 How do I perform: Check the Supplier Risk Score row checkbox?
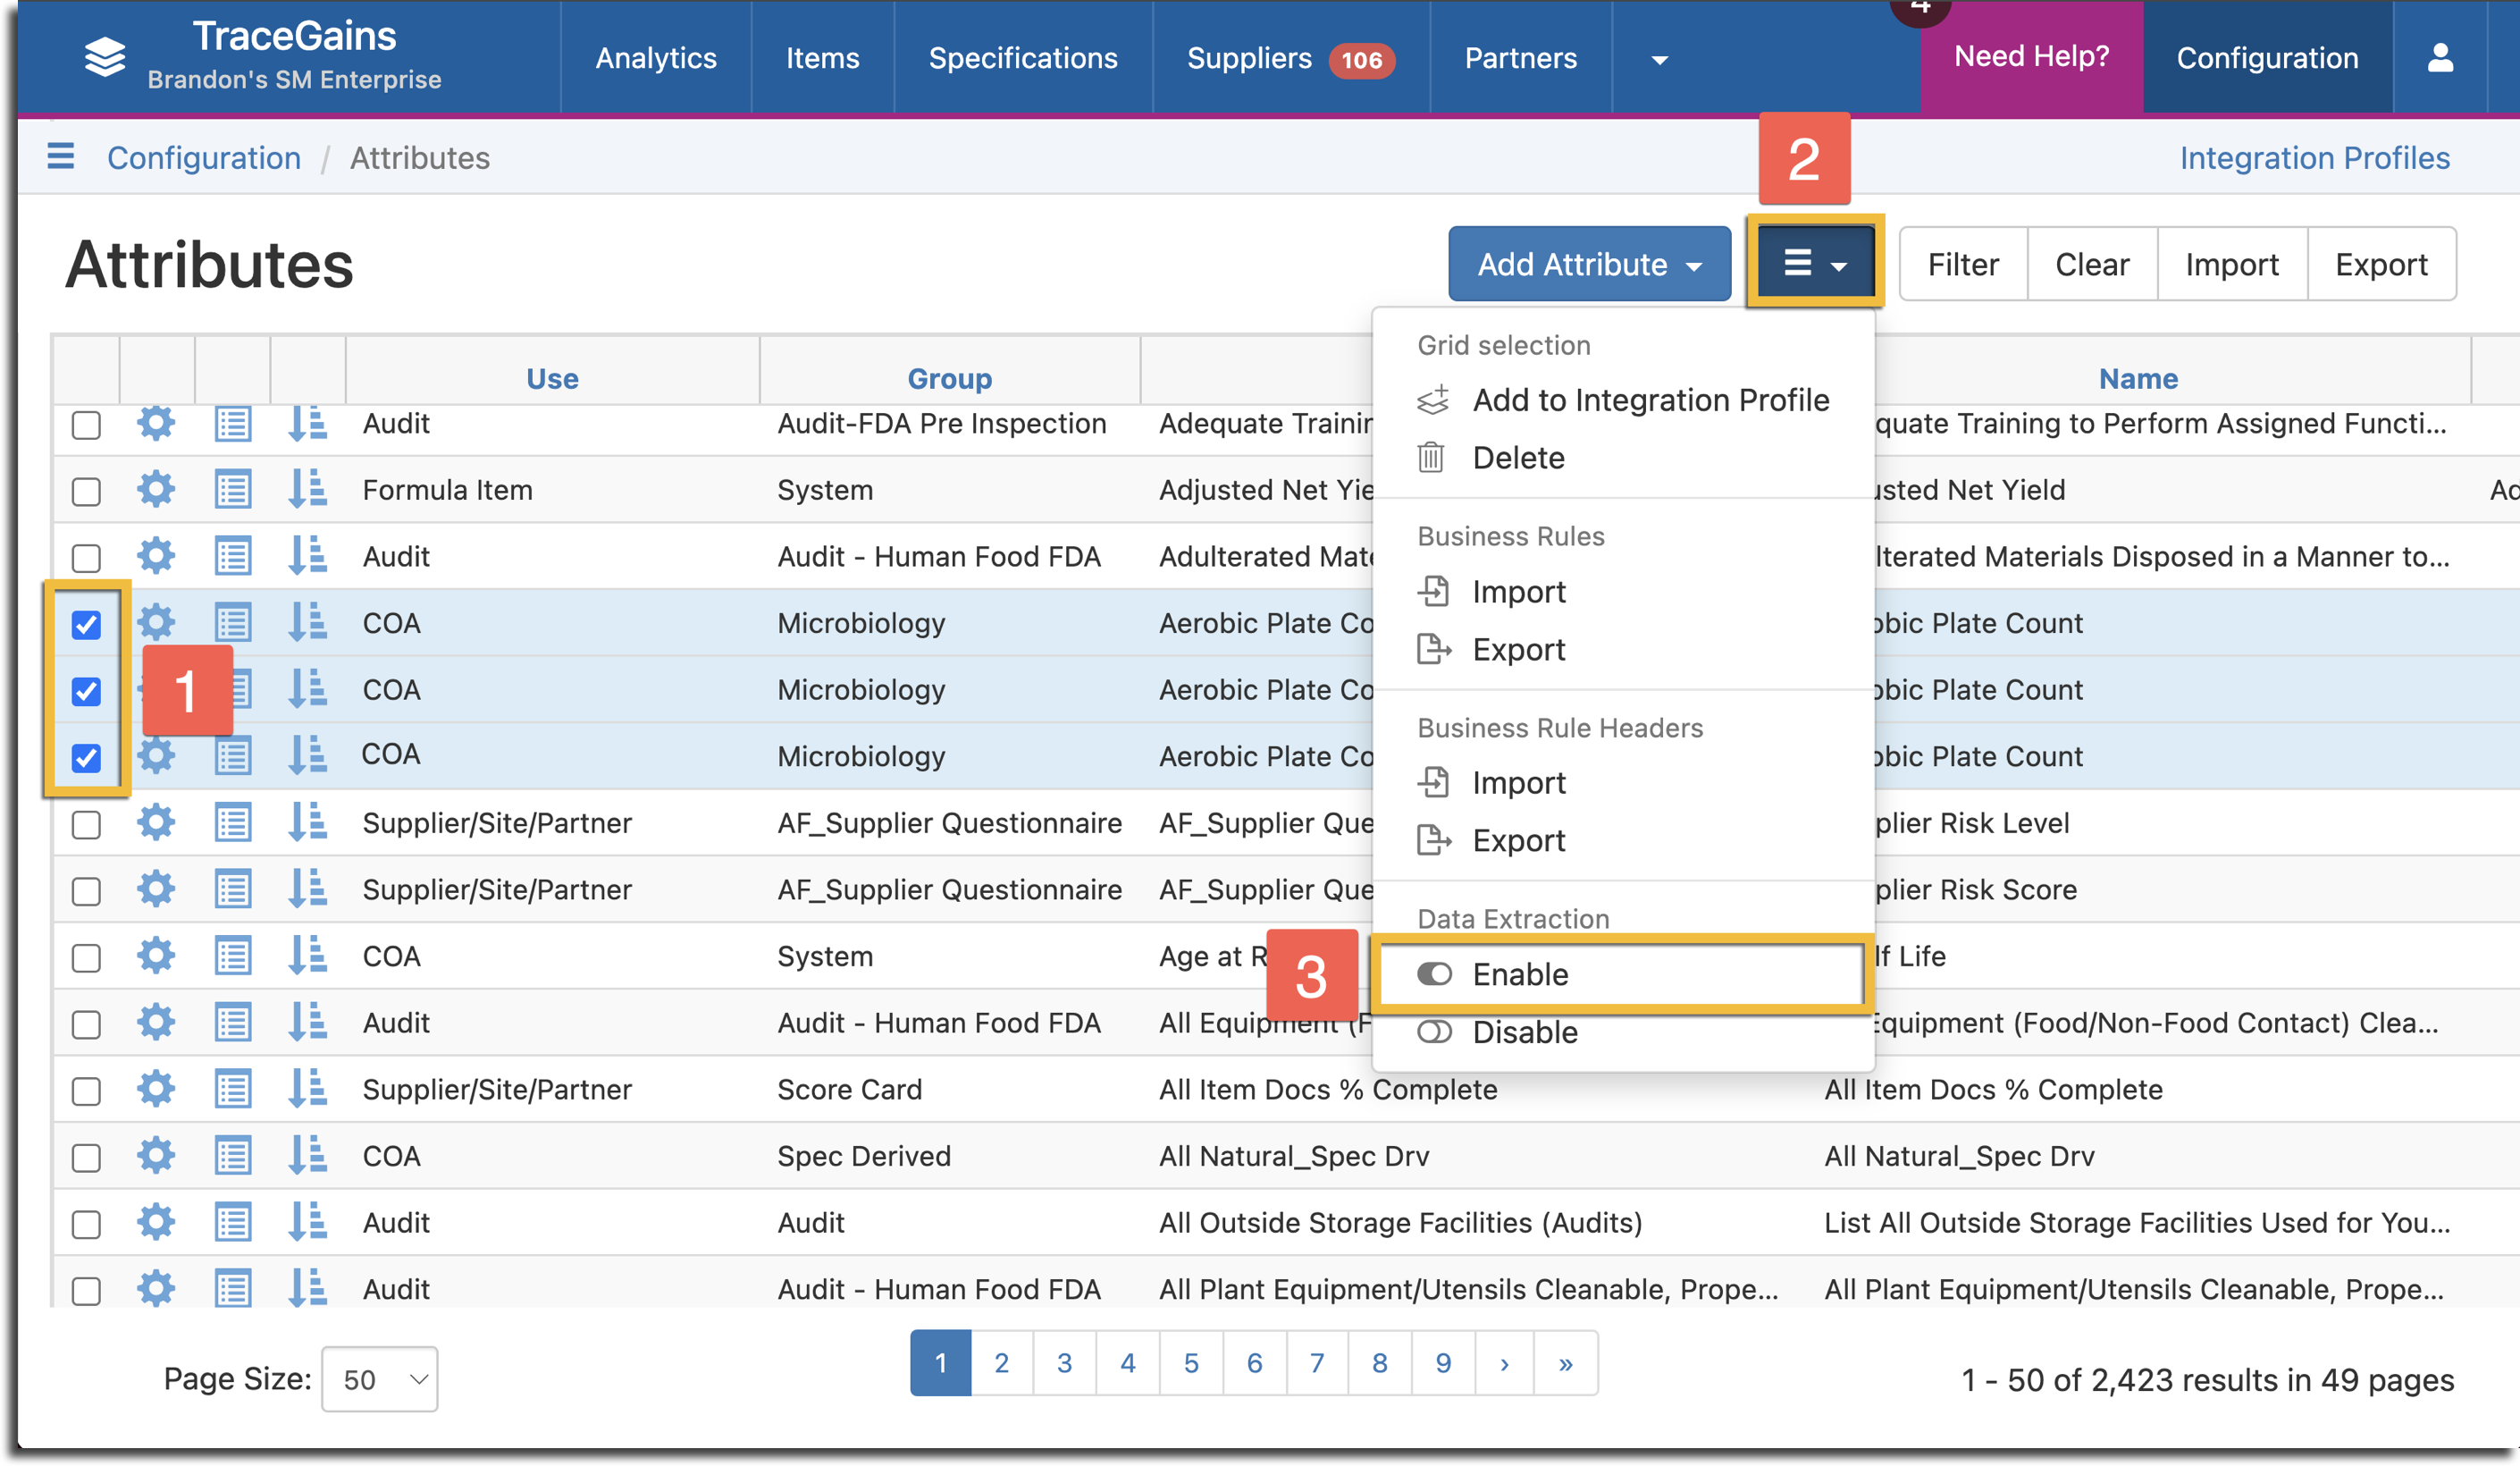(x=87, y=891)
